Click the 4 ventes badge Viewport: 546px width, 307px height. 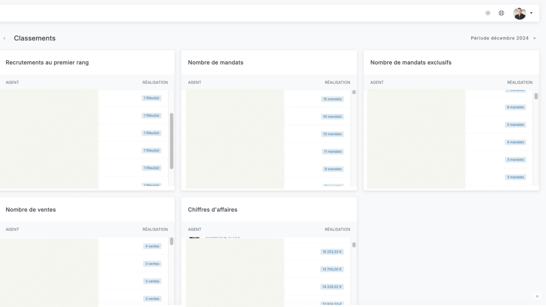click(x=152, y=246)
